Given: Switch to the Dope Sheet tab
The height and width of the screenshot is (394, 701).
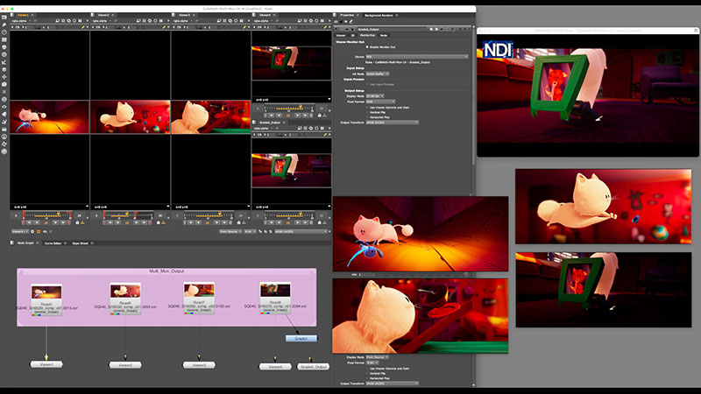Looking at the screenshot, I should [x=80, y=243].
